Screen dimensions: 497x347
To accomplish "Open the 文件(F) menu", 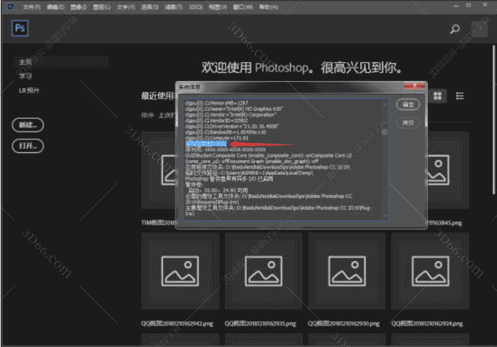I will [x=31, y=7].
